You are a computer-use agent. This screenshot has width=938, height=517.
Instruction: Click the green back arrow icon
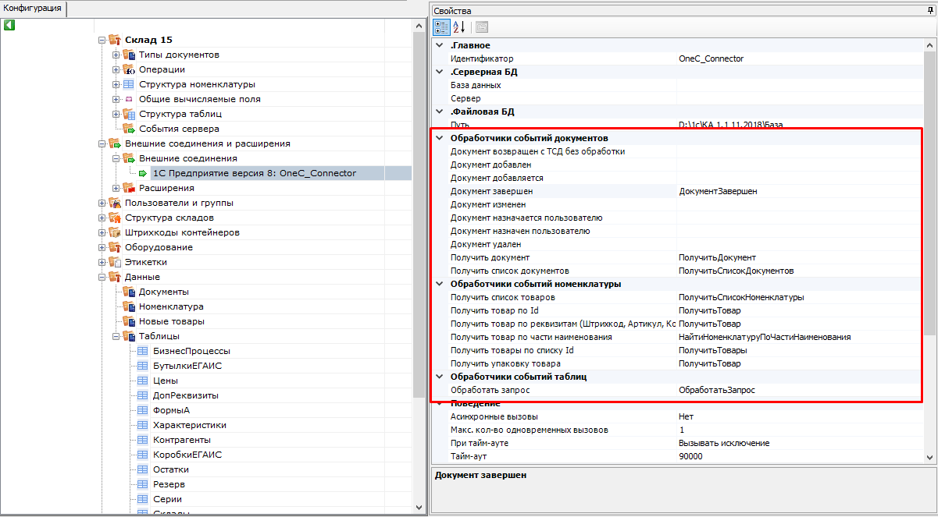pyautogui.click(x=9, y=25)
